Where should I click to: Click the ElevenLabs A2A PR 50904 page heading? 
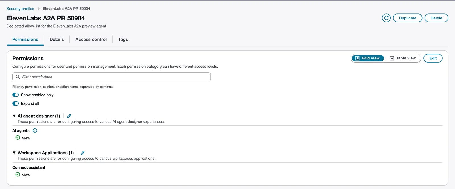[45, 18]
